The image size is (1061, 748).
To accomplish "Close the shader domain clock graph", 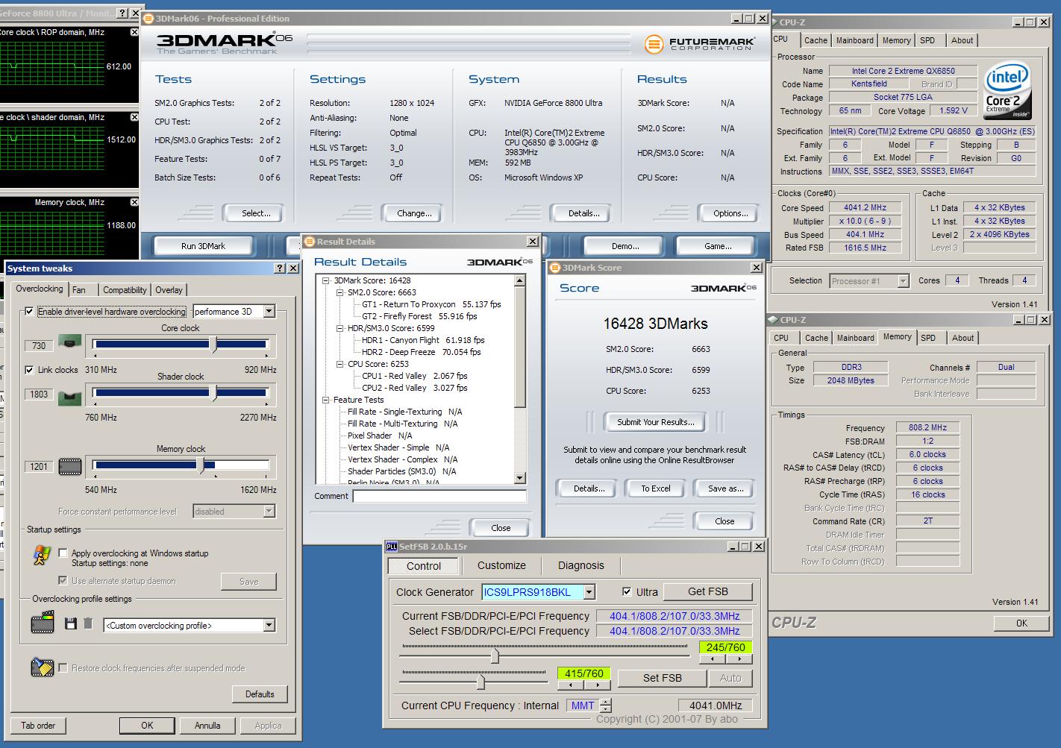I will 134,117.
